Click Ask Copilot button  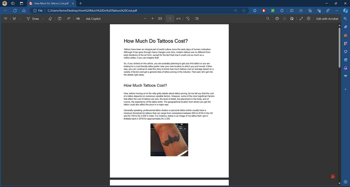[93, 19]
